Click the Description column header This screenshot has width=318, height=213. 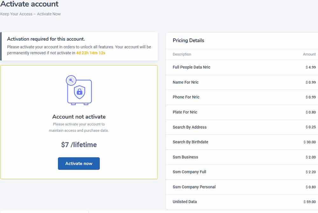pyautogui.click(x=182, y=54)
